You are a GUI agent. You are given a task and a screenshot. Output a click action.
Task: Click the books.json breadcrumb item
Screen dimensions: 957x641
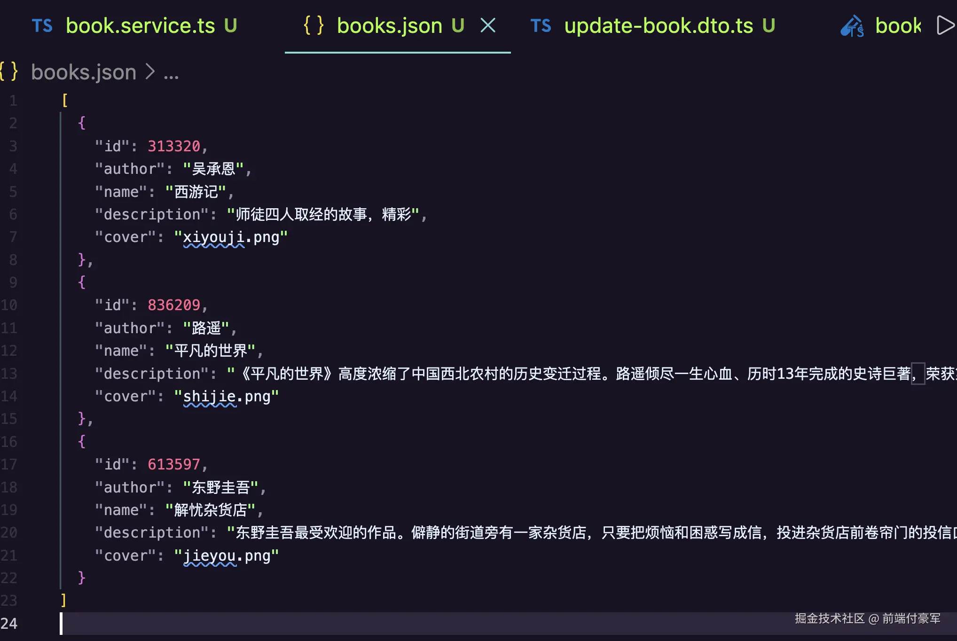pos(84,72)
